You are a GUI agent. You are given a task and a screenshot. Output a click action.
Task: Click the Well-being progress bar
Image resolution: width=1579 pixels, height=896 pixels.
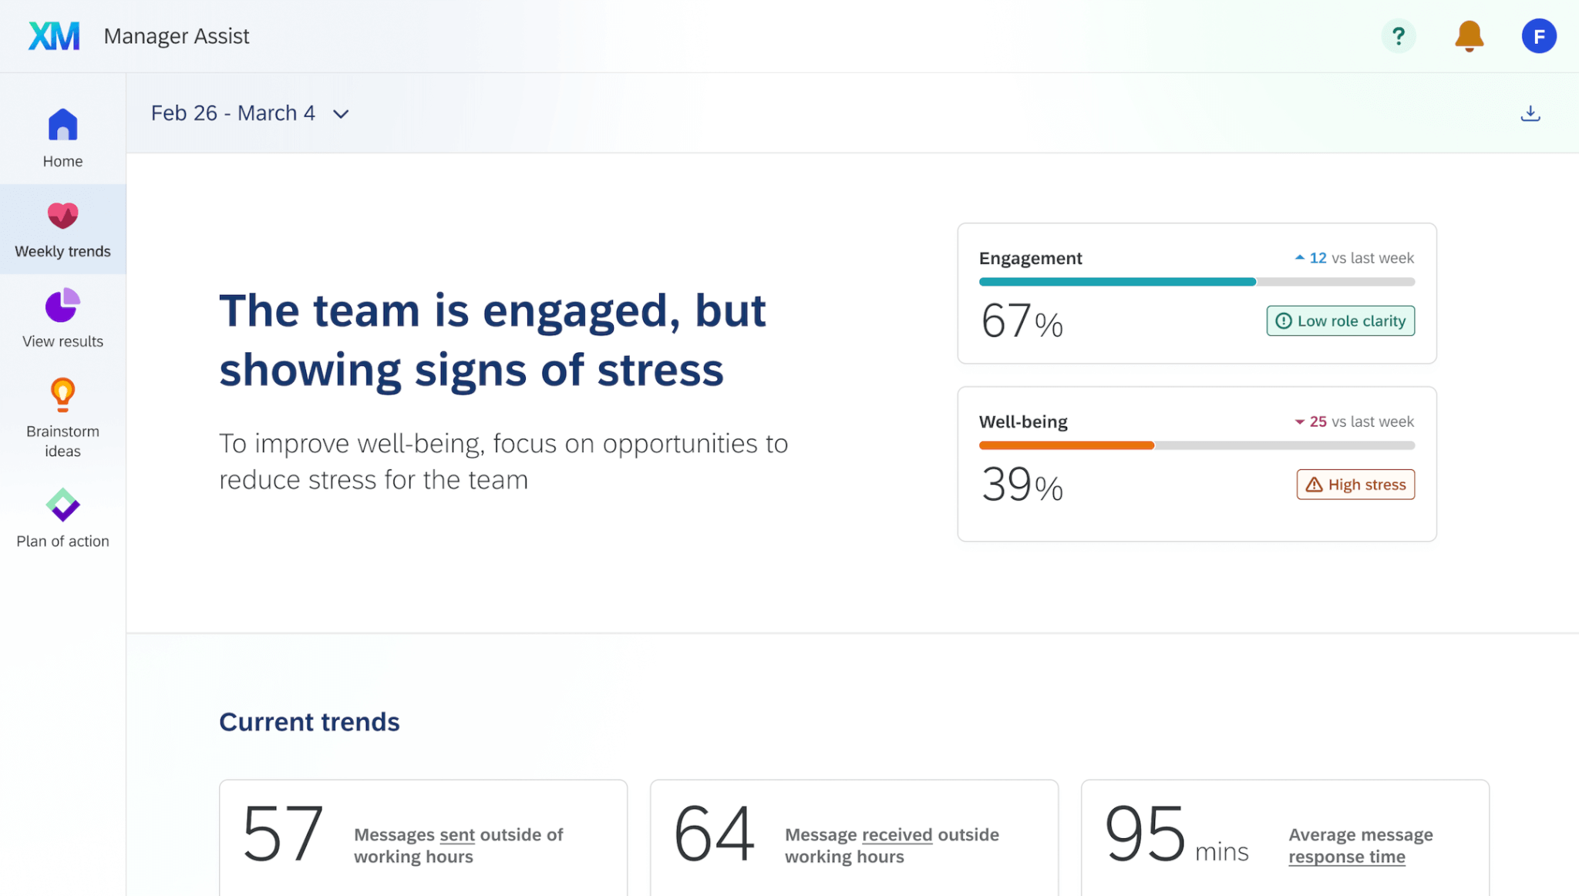point(1197,445)
